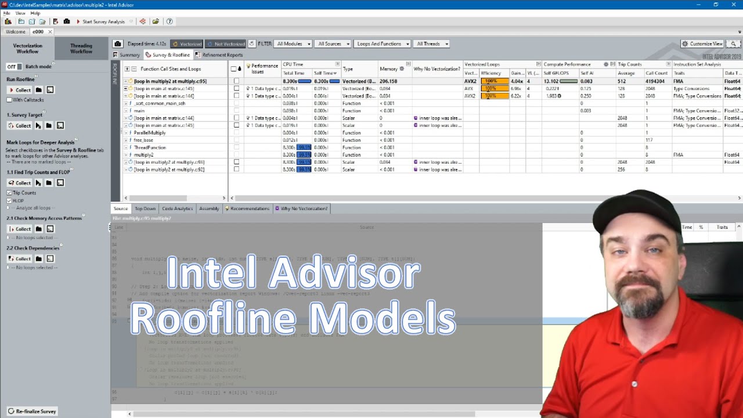Viewport: 743px width, 418px height.
Task: Open the Help question-mark icon
Action: click(169, 21)
